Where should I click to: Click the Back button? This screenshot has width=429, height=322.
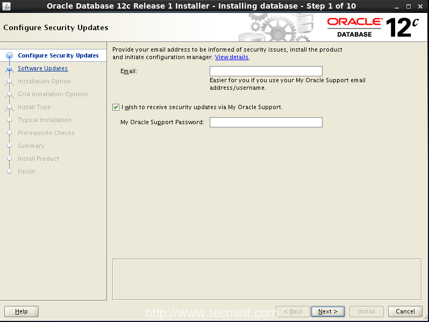tap(293, 311)
